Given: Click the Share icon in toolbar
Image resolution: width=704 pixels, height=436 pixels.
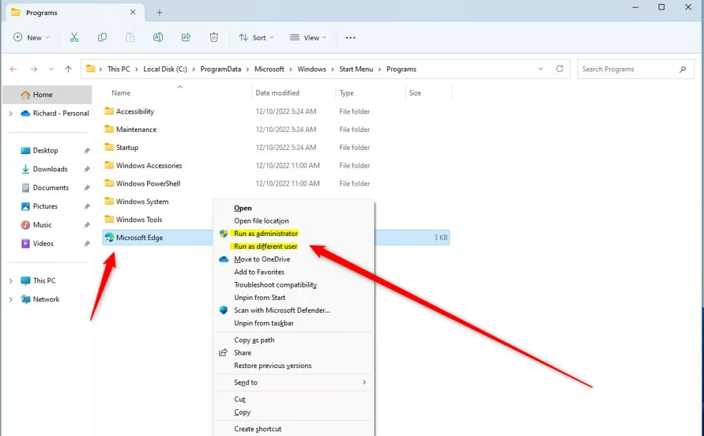Looking at the screenshot, I should pos(186,37).
